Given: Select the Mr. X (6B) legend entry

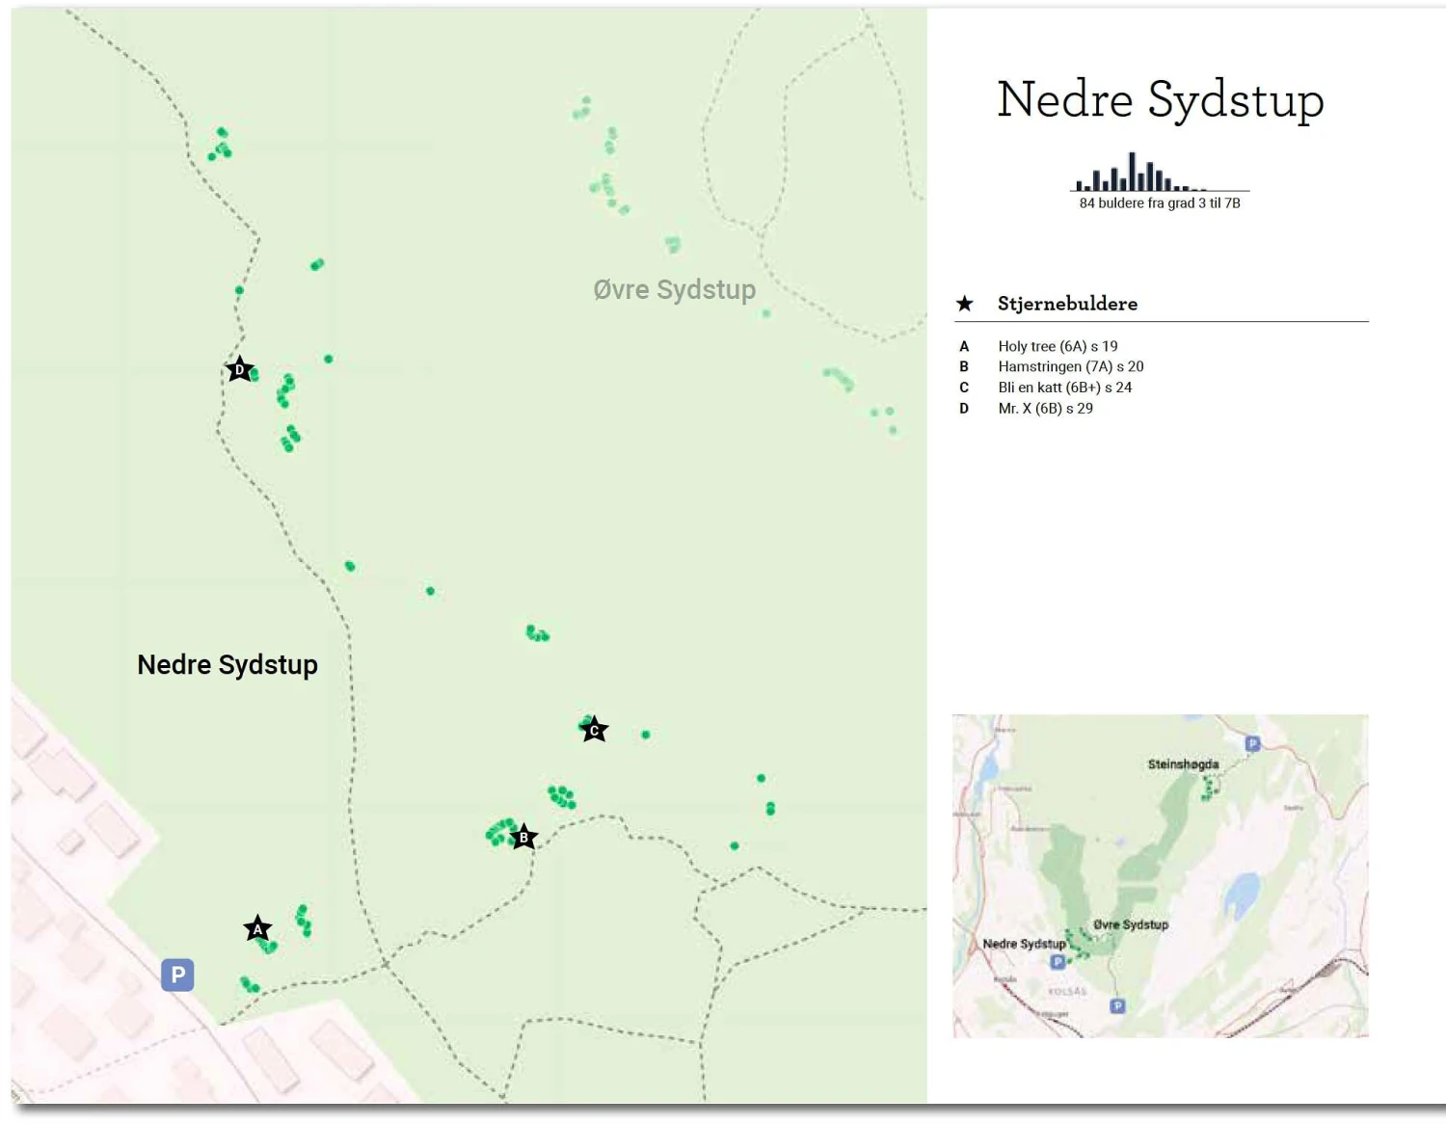Looking at the screenshot, I should (x=1045, y=409).
